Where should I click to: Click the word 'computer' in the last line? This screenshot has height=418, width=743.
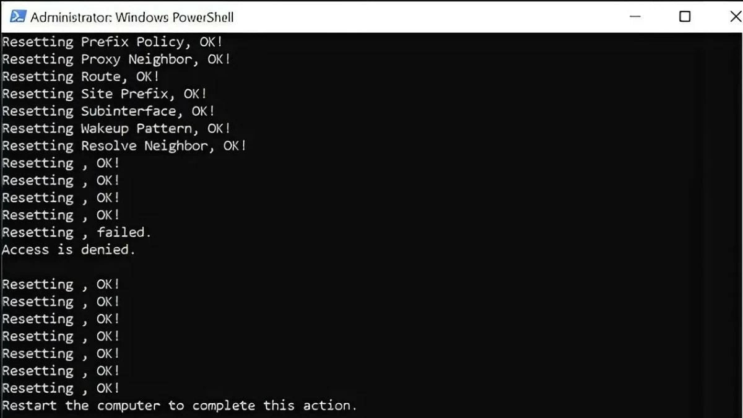pyautogui.click(x=128, y=406)
